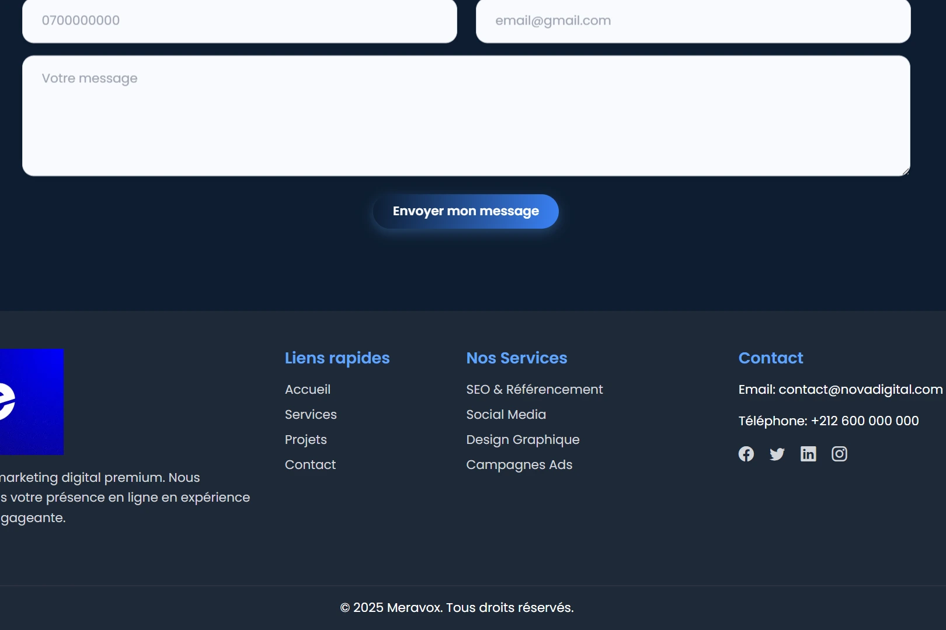Focus the email address input field
This screenshot has width=946, height=630.
693,21
